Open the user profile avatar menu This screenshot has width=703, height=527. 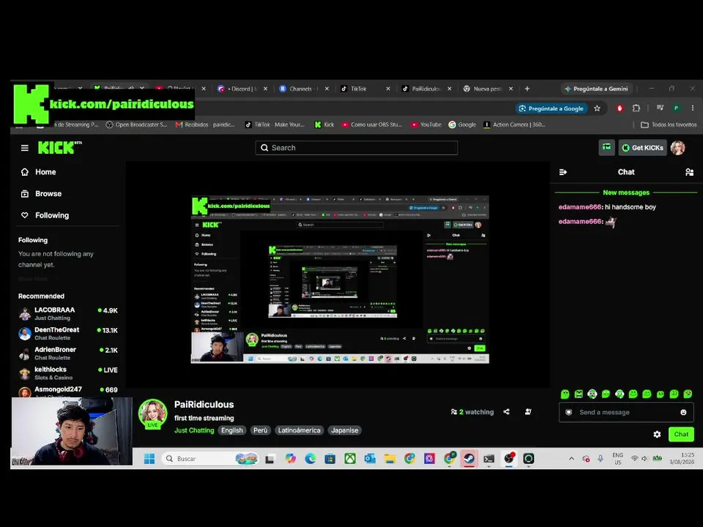click(x=678, y=148)
